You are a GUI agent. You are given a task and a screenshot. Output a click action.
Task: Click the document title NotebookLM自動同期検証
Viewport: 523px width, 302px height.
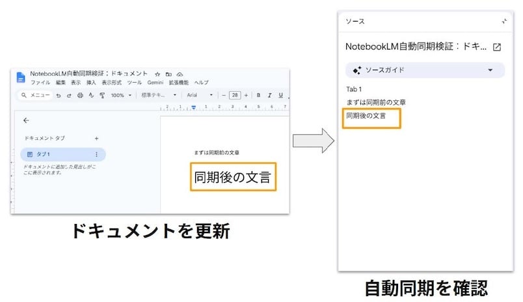pyautogui.click(x=88, y=74)
